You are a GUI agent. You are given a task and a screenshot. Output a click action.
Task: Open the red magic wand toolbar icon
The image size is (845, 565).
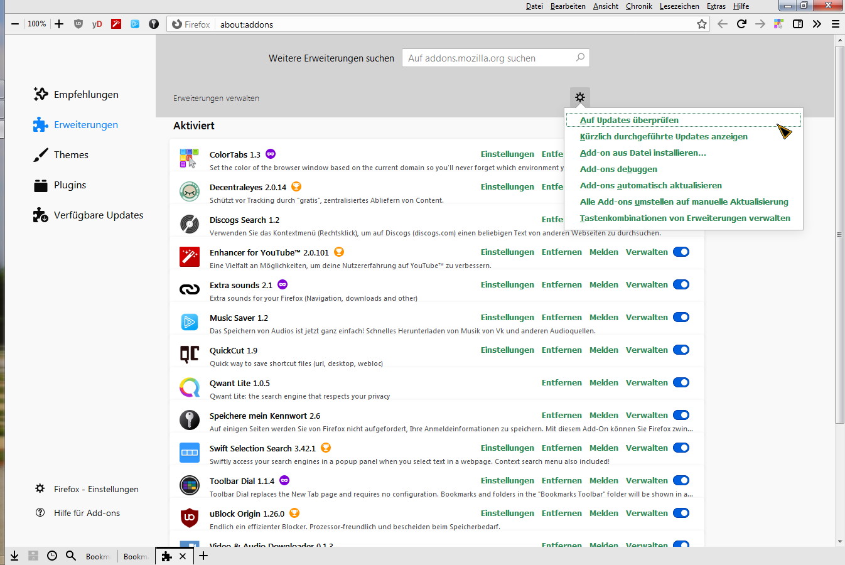(x=116, y=24)
